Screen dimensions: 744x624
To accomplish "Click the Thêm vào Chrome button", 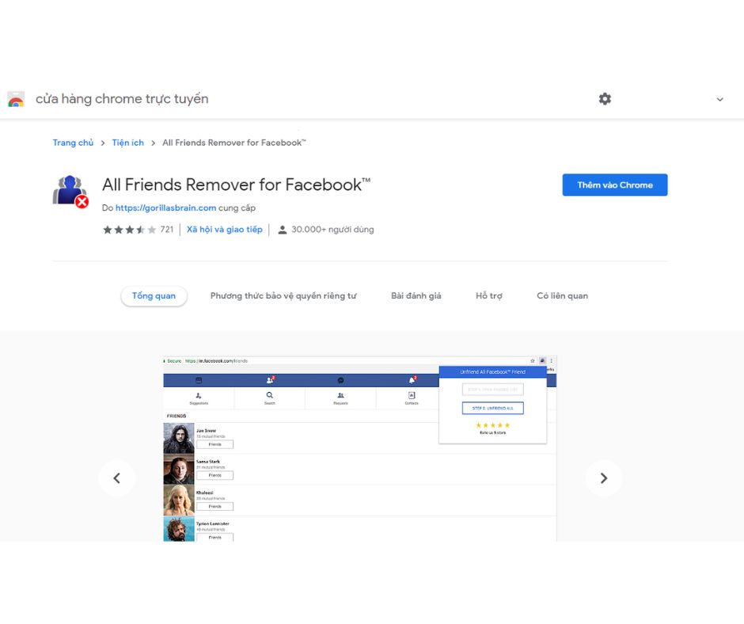I will click(x=614, y=185).
